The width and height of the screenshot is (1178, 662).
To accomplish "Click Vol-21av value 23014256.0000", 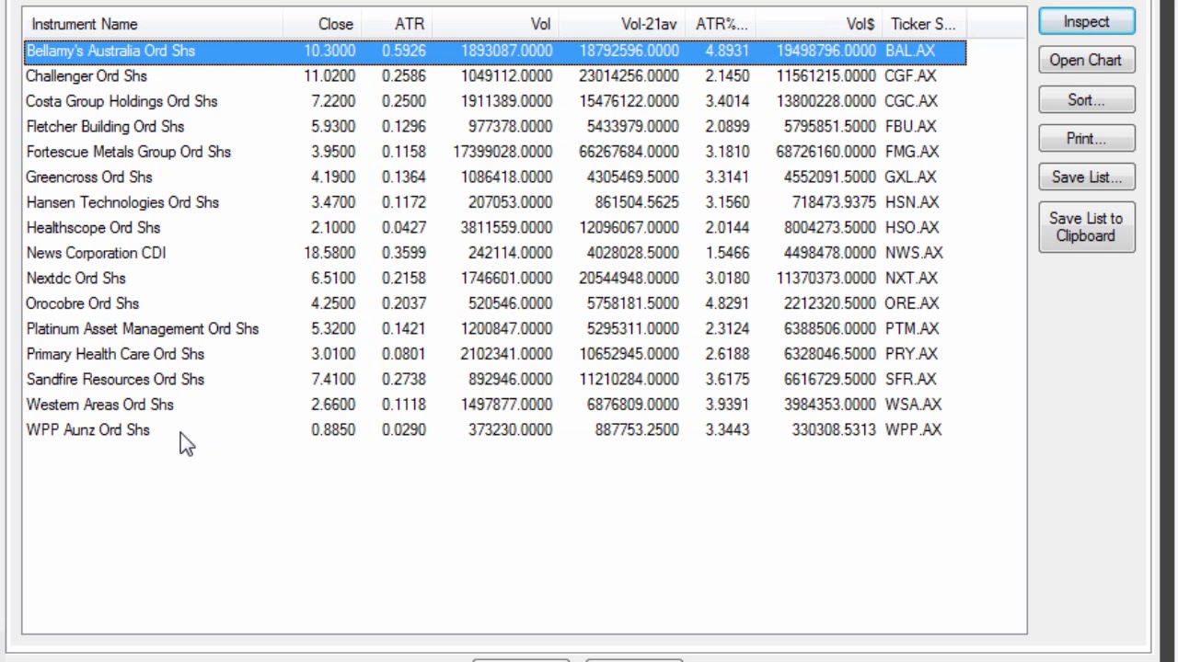I will coord(629,76).
